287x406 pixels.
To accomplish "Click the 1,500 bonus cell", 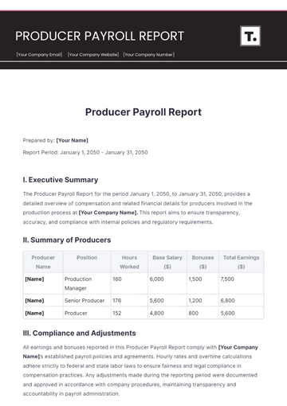I will coord(202,283).
